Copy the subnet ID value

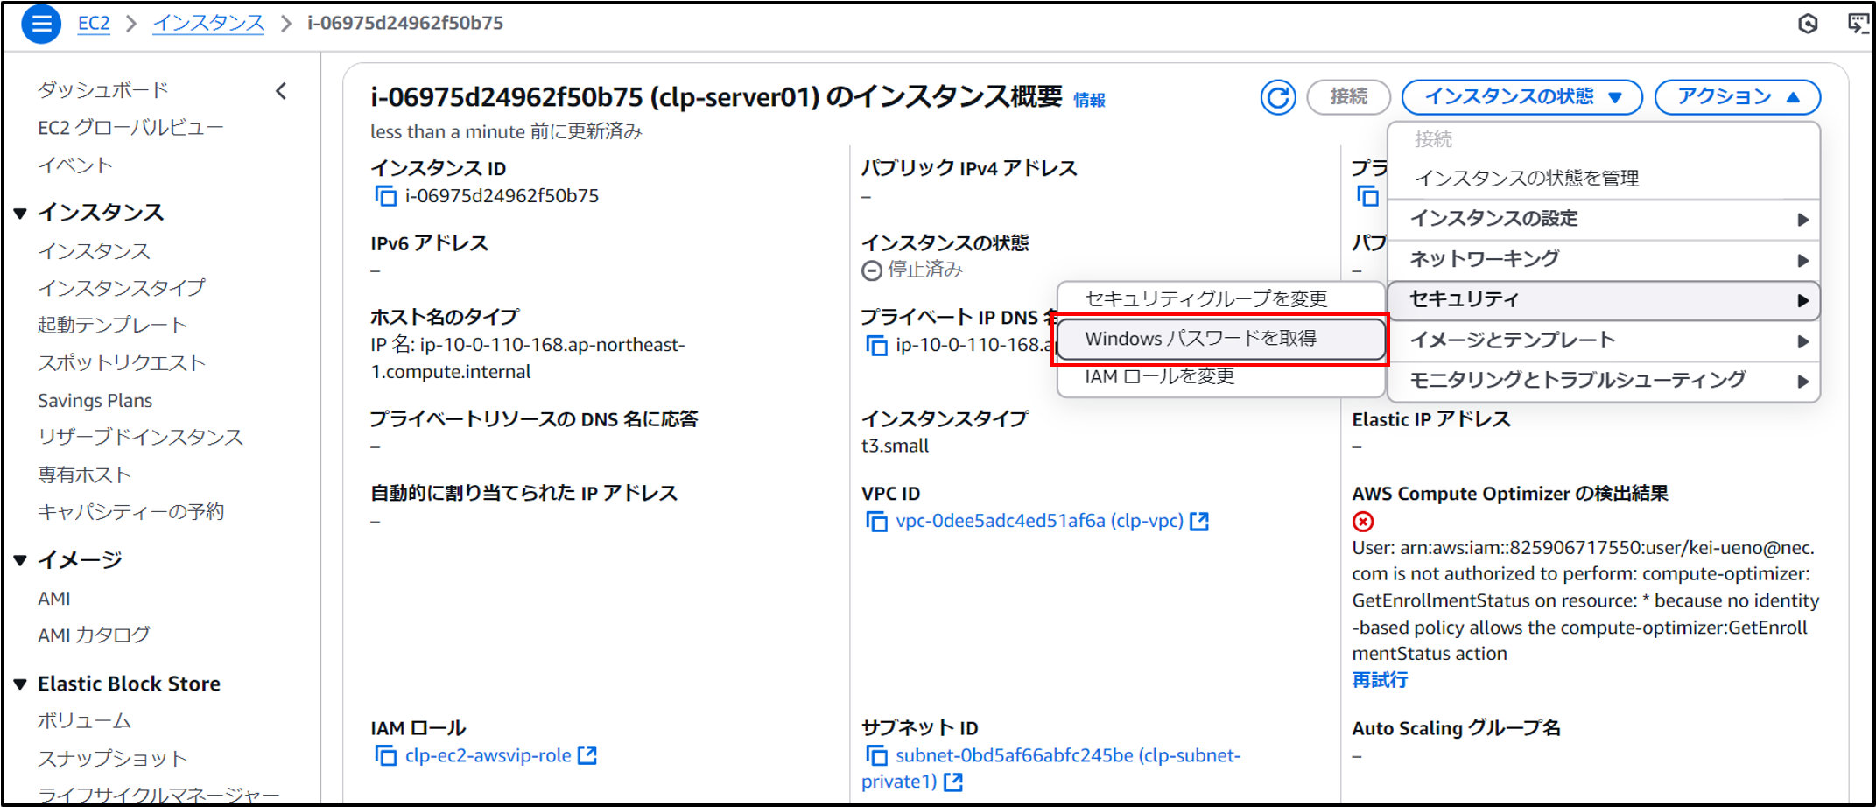click(x=875, y=755)
